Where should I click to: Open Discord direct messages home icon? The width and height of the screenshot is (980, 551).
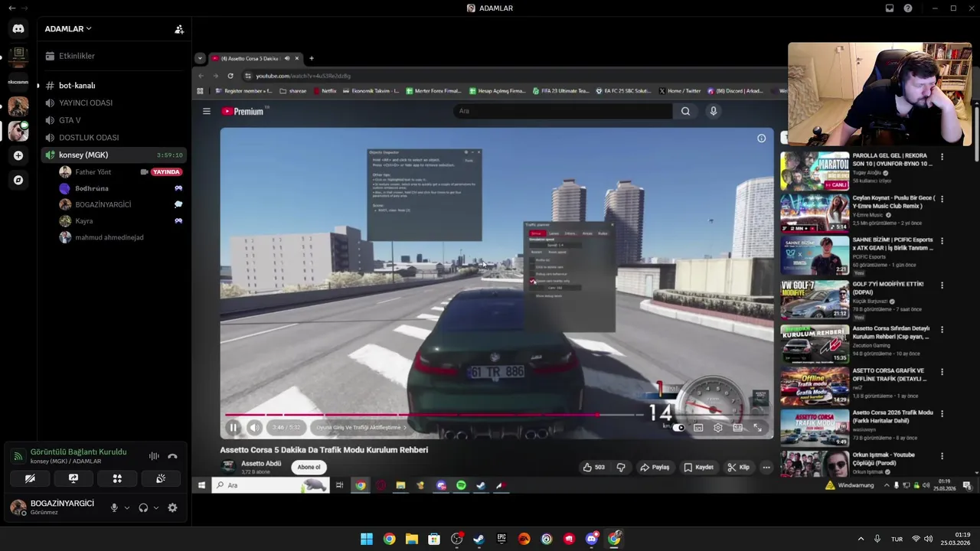click(x=18, y=29)
